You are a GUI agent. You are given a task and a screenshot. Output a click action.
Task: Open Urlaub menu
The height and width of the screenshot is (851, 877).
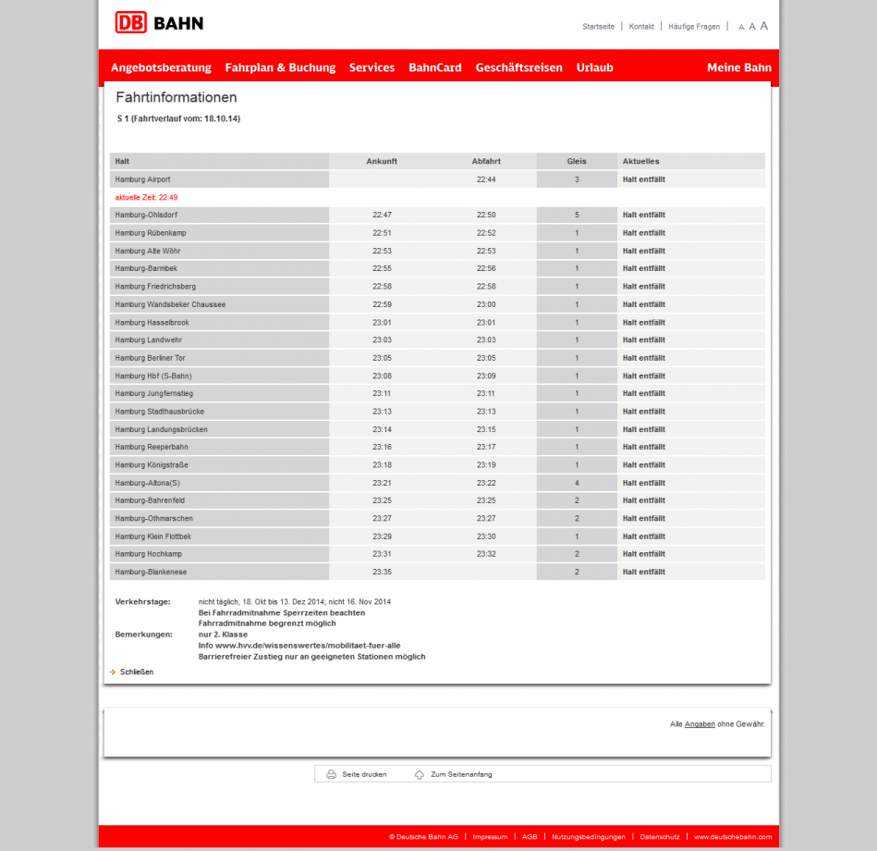(x=594, y=68)
